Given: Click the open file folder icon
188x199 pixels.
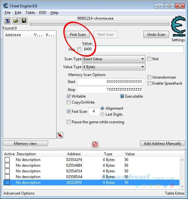Looking at the screenshot, I should [x=16, y=21].
